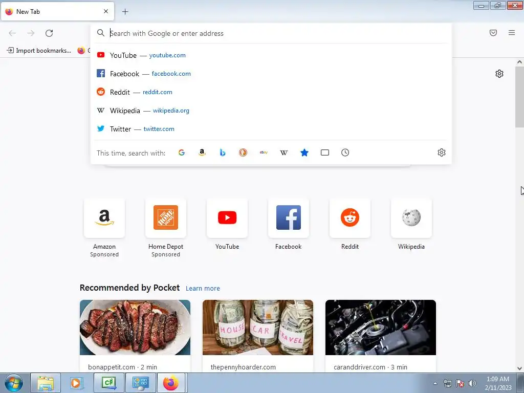Go forward one page
524x393 pixels.
tap(31, 33)
